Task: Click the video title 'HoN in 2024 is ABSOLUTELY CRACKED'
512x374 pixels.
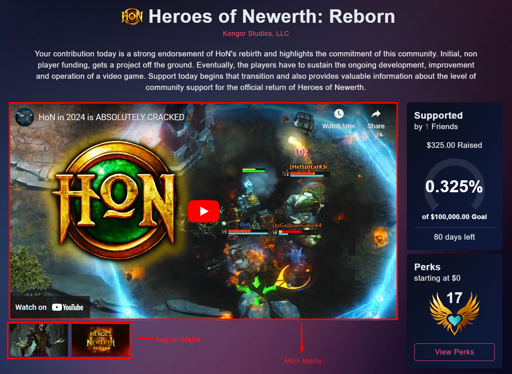Action: (x=112, y=117)
